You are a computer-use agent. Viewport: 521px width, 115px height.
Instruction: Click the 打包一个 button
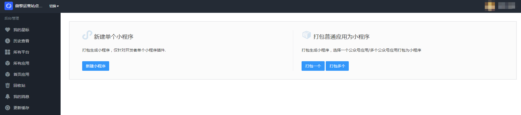pyautogui.click(x=313, y=66)
